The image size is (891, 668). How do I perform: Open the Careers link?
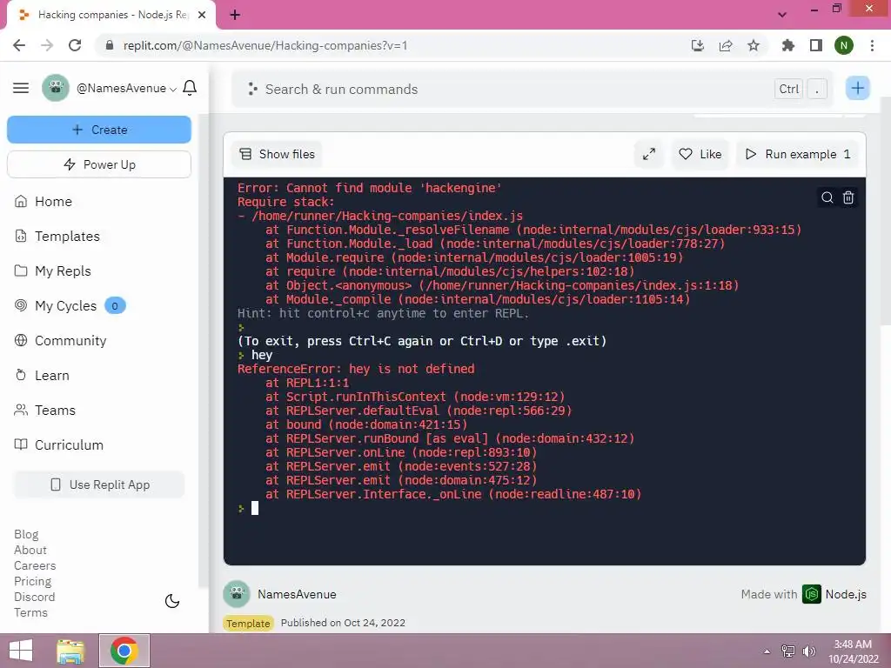tap(35, 565)
